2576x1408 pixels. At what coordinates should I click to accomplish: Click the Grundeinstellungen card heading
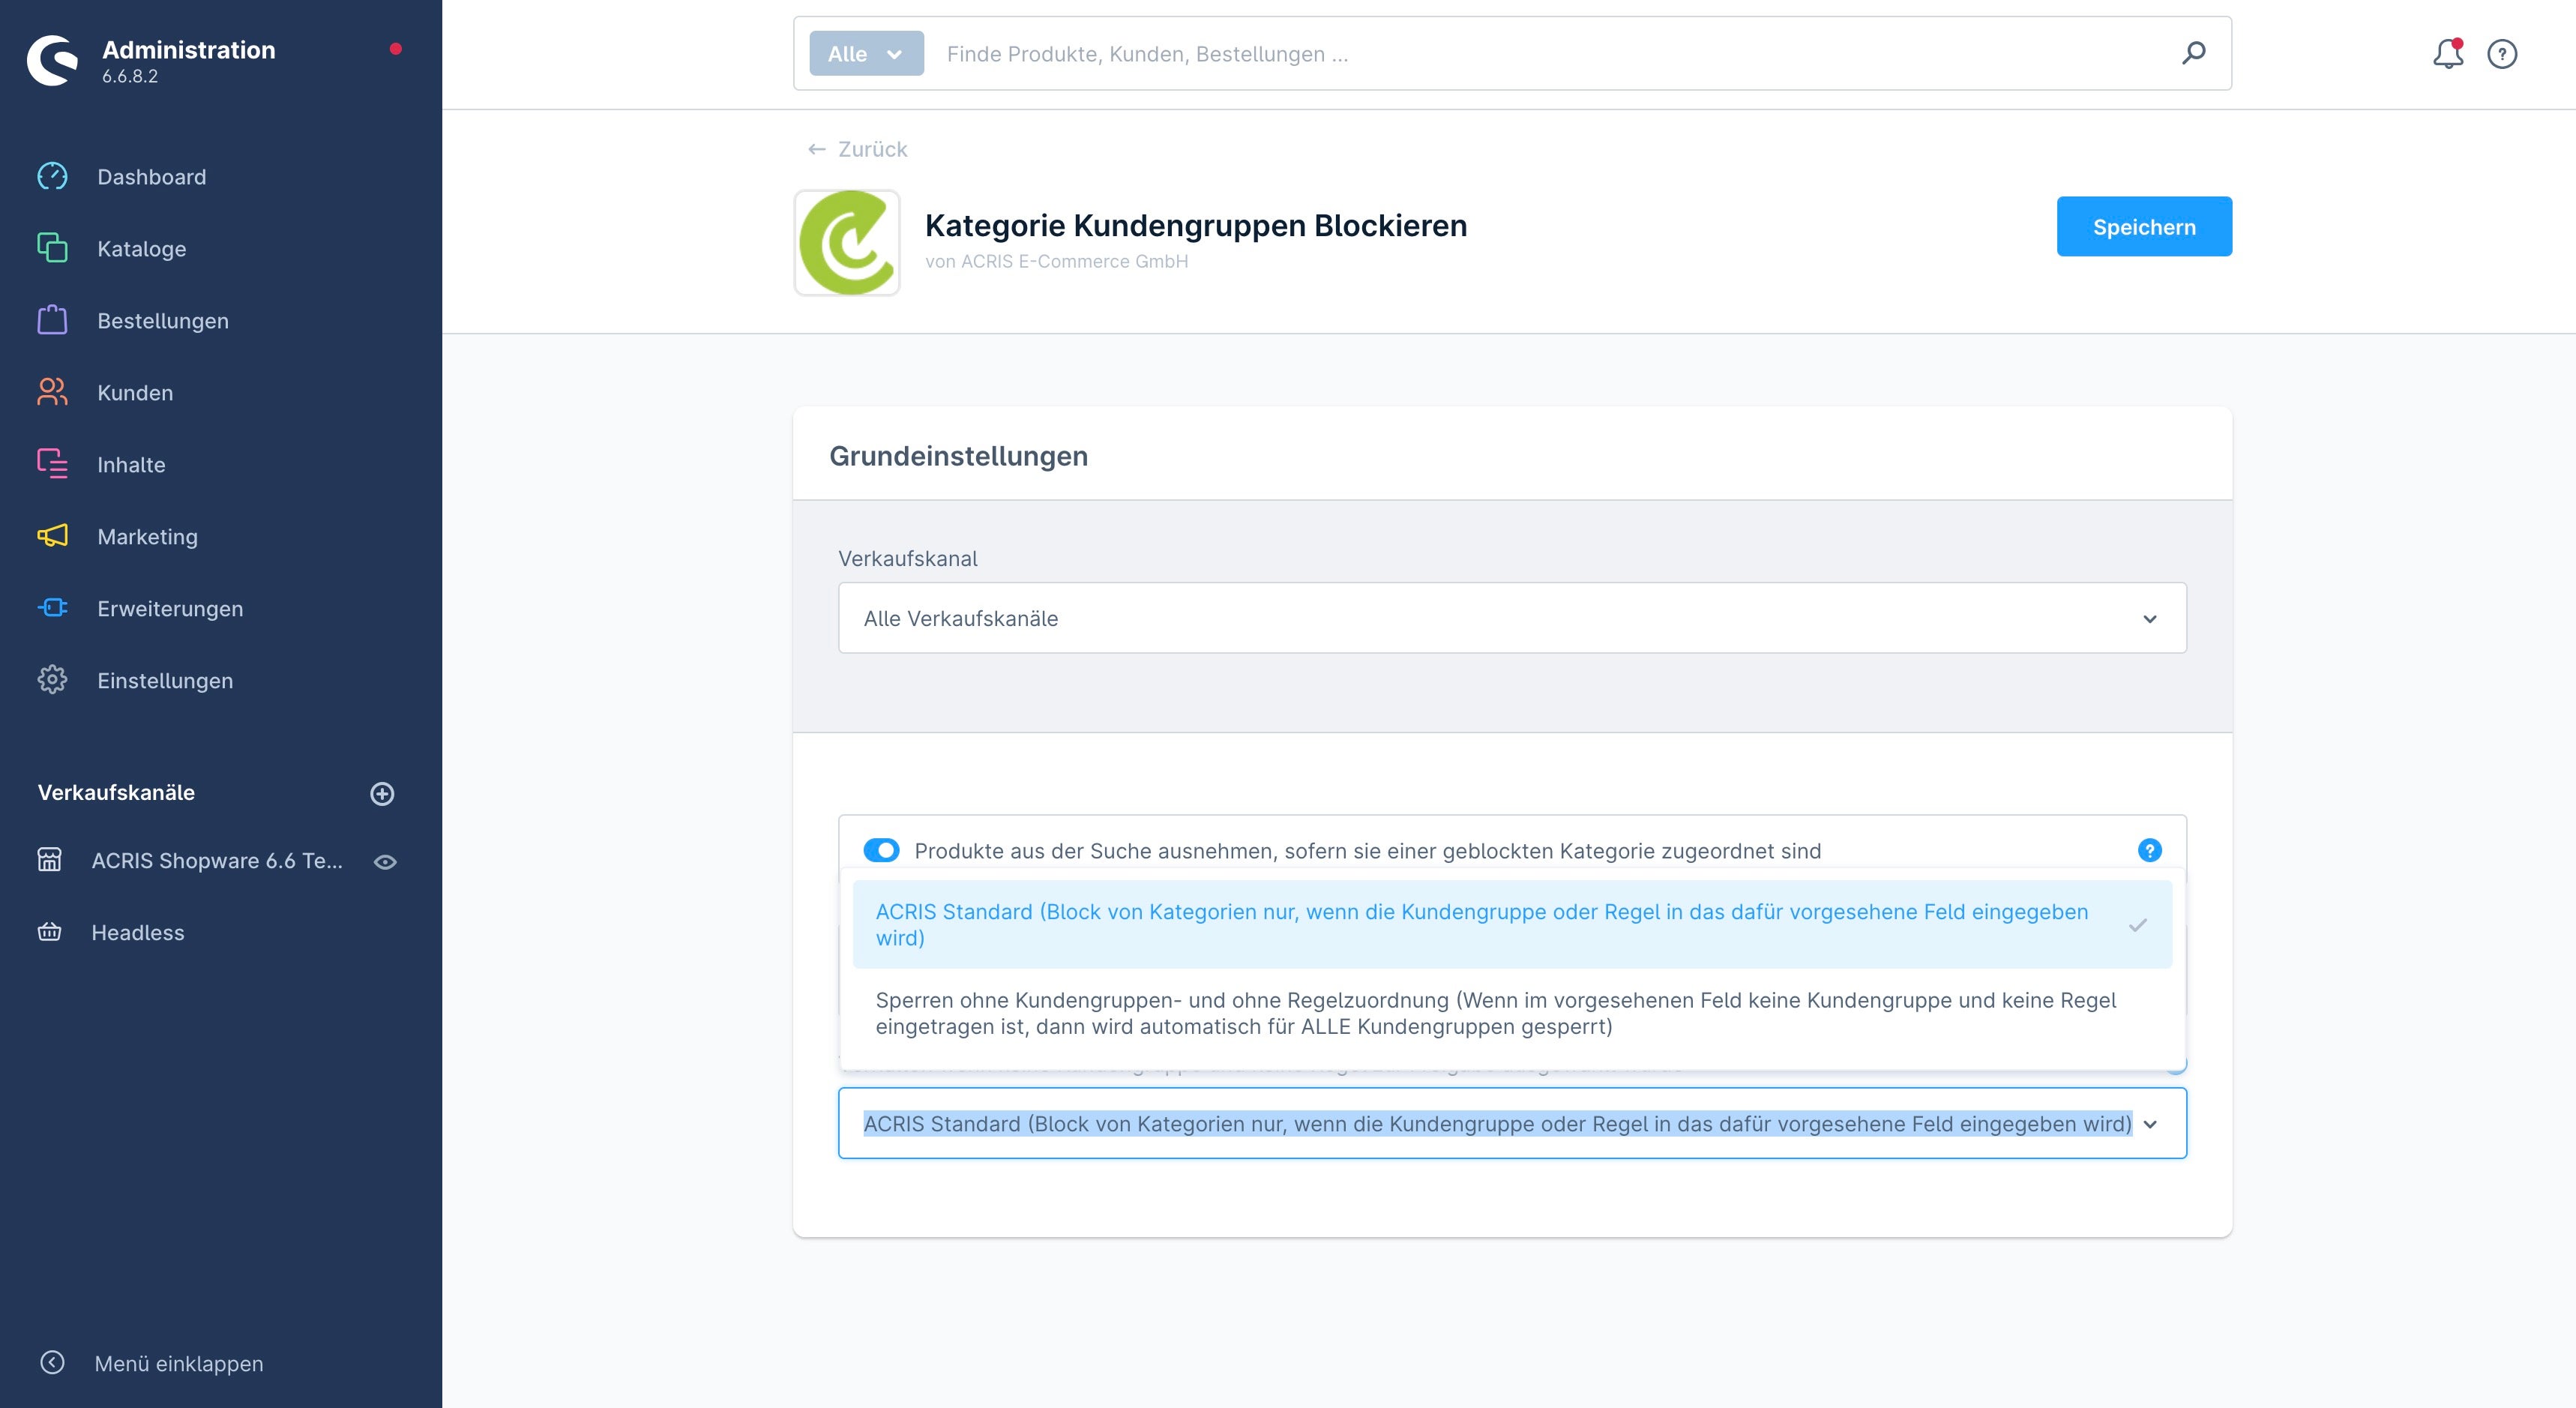(958, 456)
